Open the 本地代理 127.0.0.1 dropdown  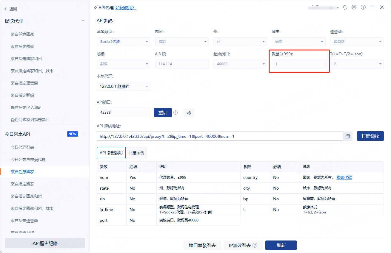pyautogui.click(x=123, y=87)
